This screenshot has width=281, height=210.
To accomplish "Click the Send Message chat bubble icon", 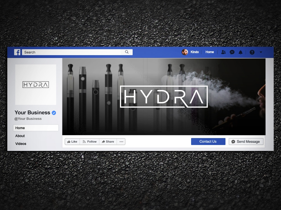I will 233,141.
